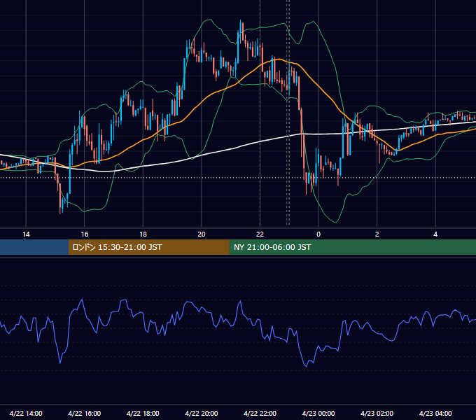Click the 18 hour axis label

(143, 234)
